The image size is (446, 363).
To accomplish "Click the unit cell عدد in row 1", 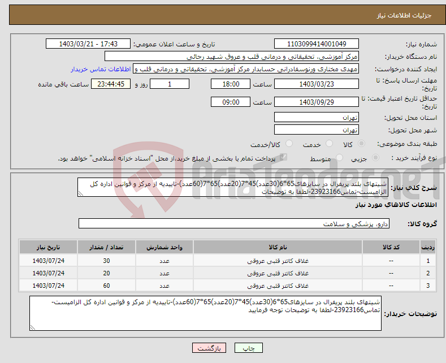I will [x=164, y=261].
